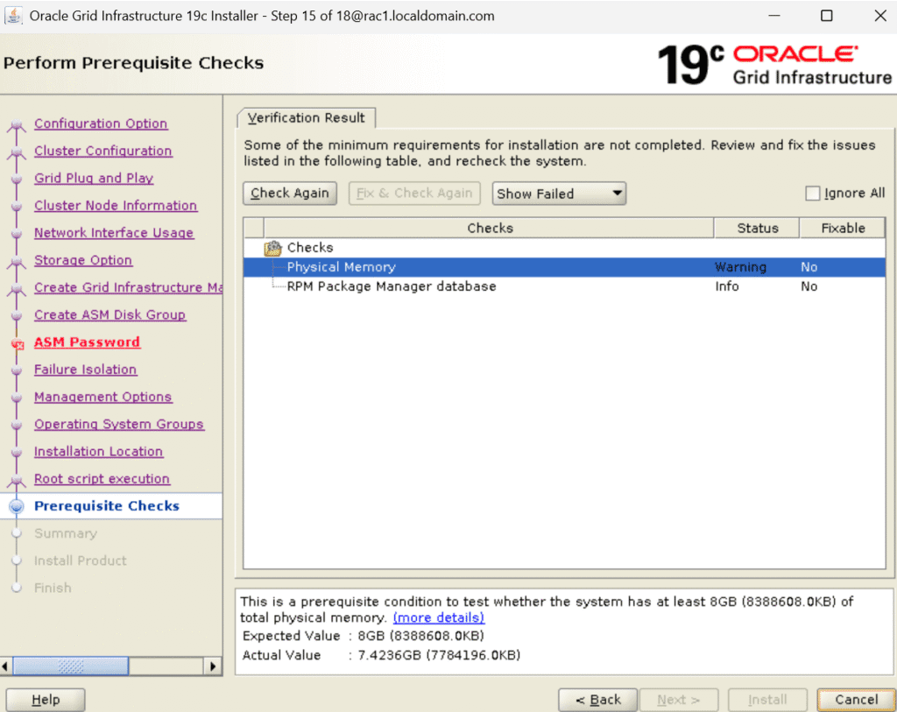Open the Show Failed filter dropdown
Viewport: 897px width, 712px height.
click(x=559, y=194)
